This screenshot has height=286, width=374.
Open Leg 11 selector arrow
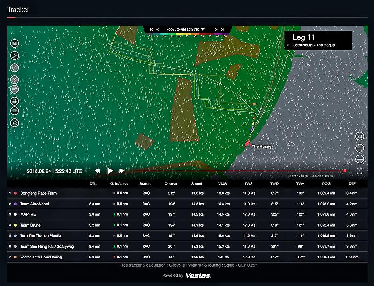(x=288, y=45)
